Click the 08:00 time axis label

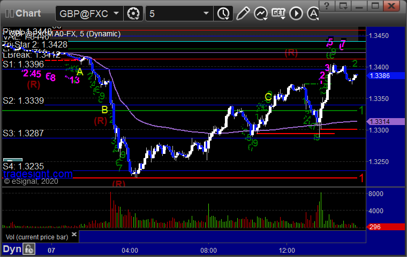[208, 251]
